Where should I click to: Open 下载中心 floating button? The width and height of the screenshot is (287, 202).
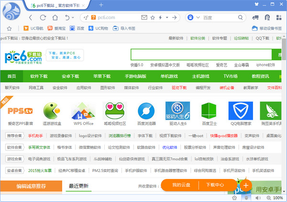pos(215,185)
